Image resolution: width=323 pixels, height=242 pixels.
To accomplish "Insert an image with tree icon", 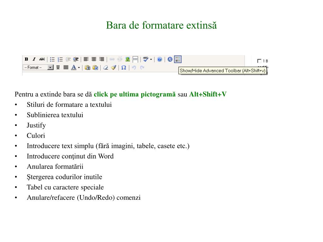I will coord(128,59).
